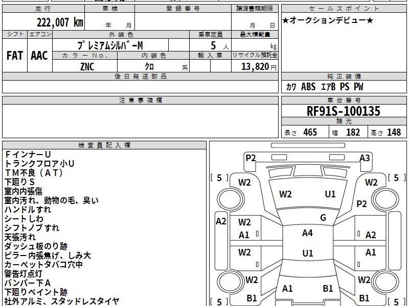Screen dimensions: 409x306
Task: Click the P2 mark near right front tire
Action: coord(362,203)
